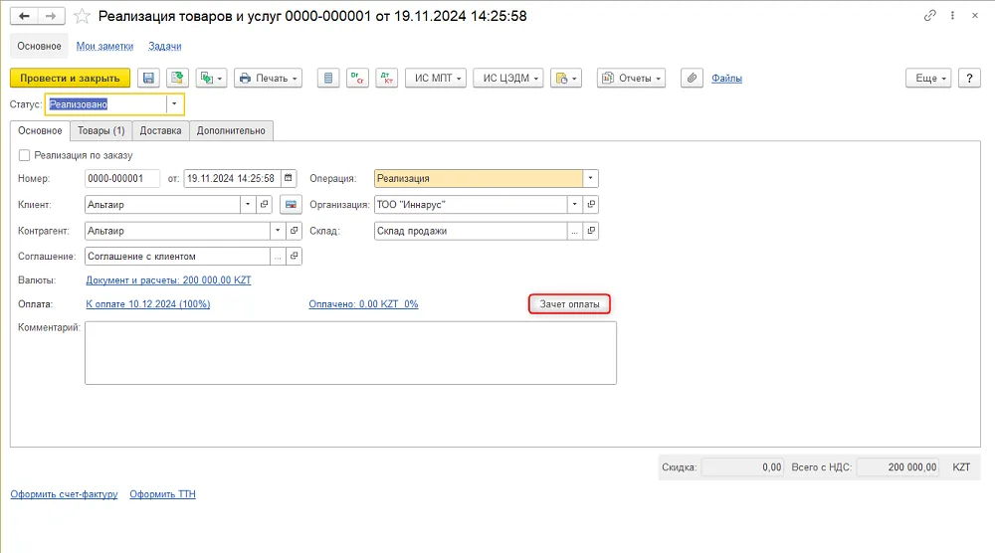Select the top Основное navigation item
The width and height of the screenshot is (995, 553).
(x=40, y=47)
